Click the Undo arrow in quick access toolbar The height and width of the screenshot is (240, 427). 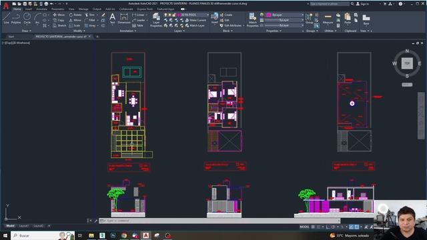[52, 4]
